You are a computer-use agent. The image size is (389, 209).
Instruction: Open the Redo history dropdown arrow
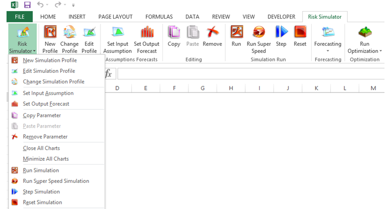click(65, 5)
